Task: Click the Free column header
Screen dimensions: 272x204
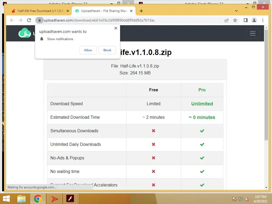Action: coord(154,90)
